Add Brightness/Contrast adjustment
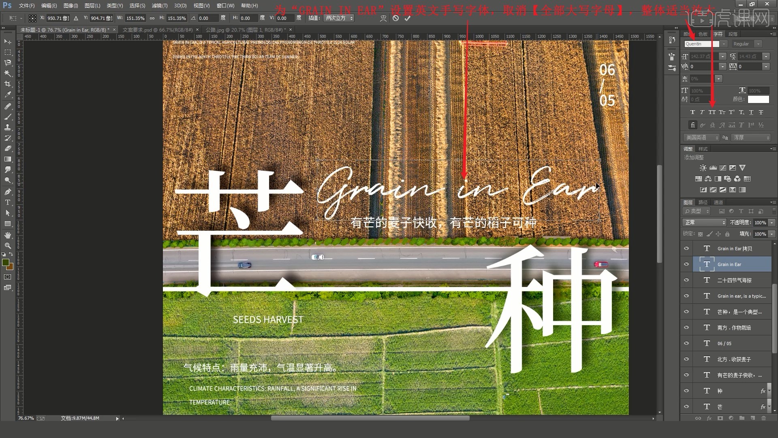This screenshot has height=438, width=778. [703, 167]
